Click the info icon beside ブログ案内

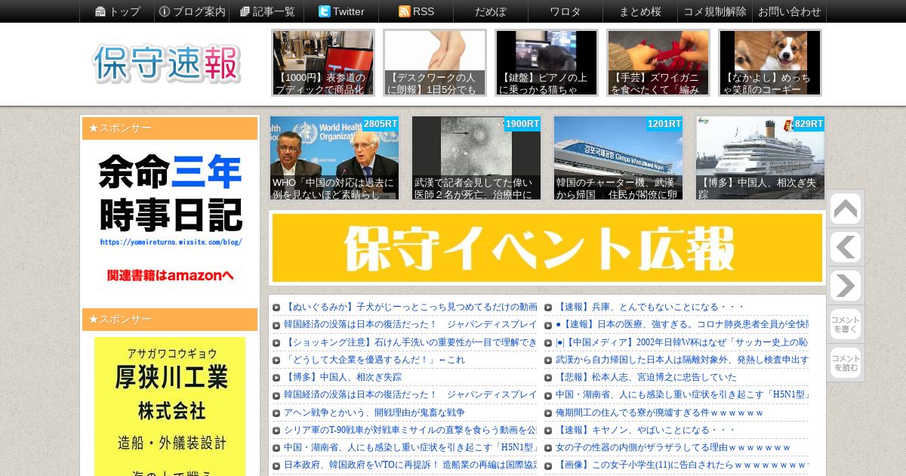165,11
